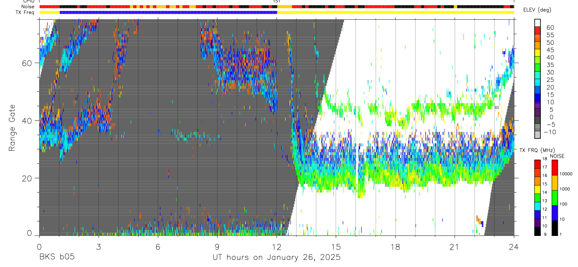
Task: Select the 'BKS b05' radar beam label
Action: [56, 258]
